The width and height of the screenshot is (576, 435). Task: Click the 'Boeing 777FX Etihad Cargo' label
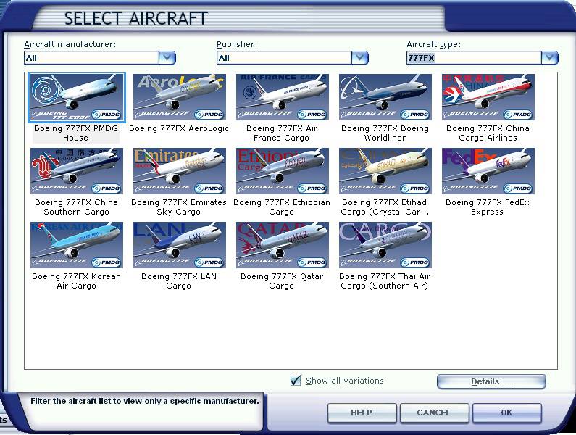[385, 207]
